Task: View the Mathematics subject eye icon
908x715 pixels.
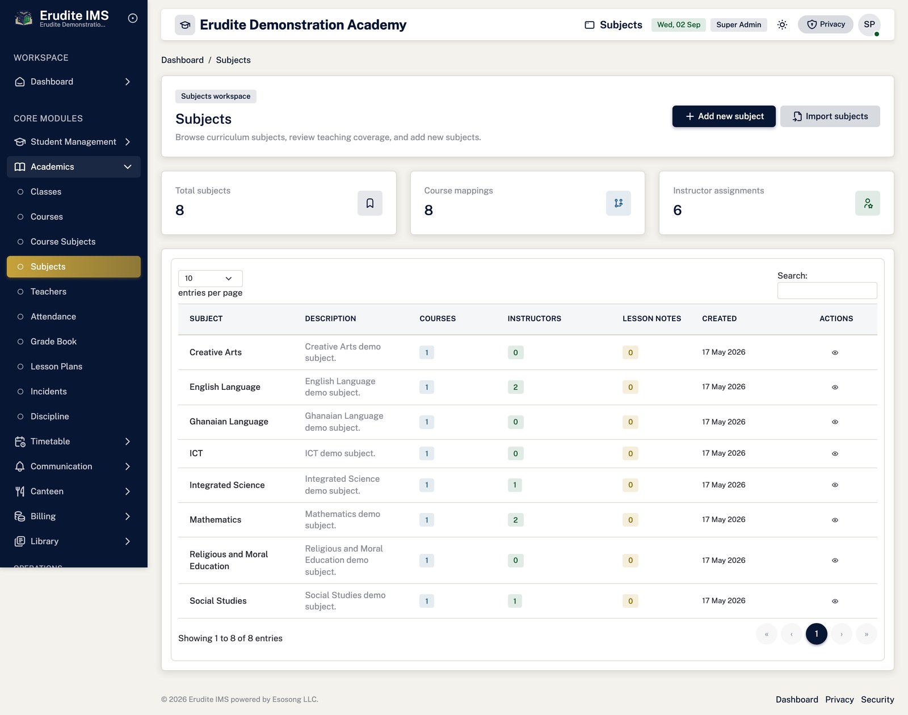Action: [x=835, y=520]
